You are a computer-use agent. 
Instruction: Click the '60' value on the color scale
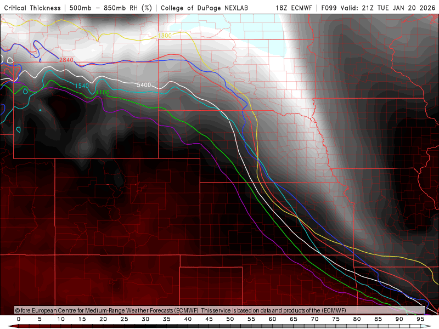pyautogui.click(x=272, y=319)
